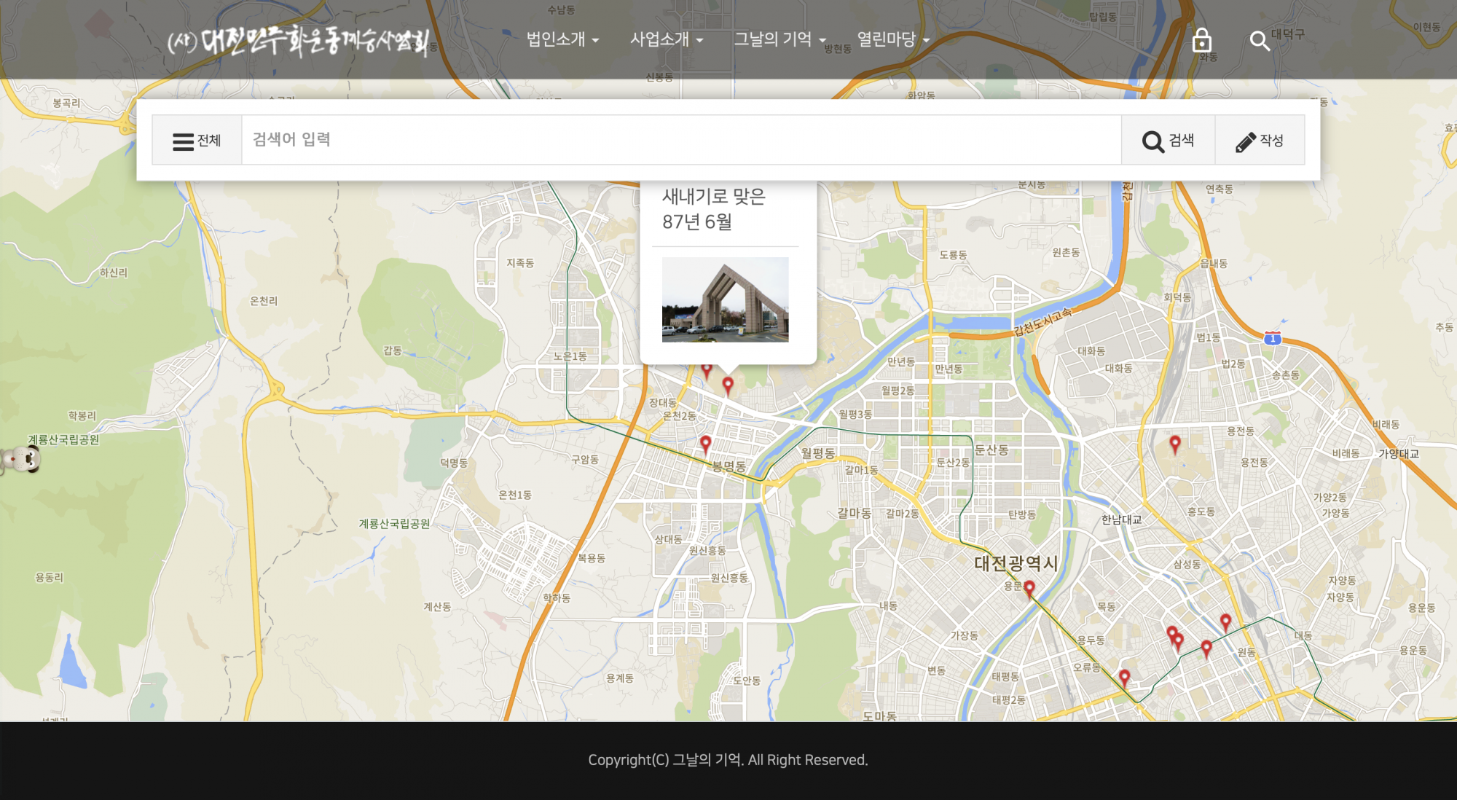Screen dimensions: 1457x800
Task: Open the 사업소개 dropdown menu
Action: click(666, 39)
